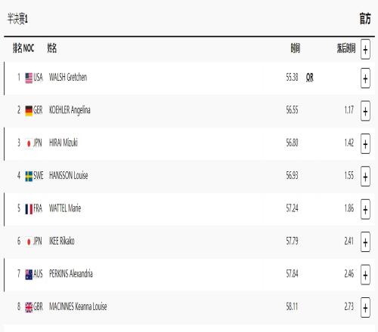Click the Great Britain flag icon
Image resolution: width=378 pixels, height=332 pixels.
[29, 307]
